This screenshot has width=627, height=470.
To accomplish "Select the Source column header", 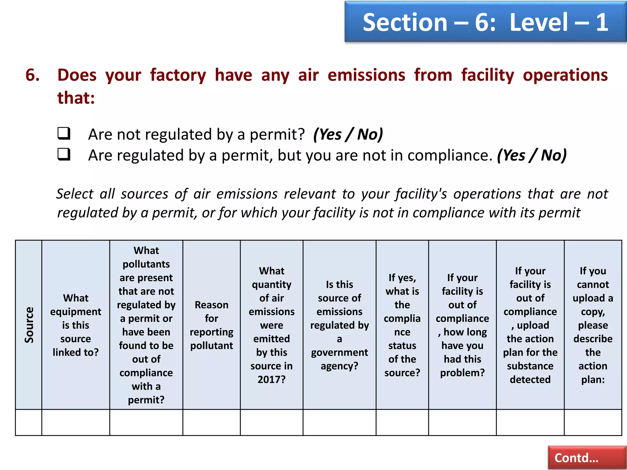I will point(29,325).
